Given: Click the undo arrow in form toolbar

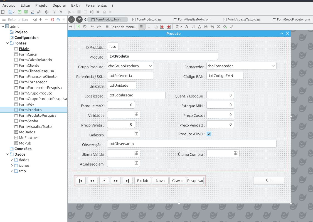Looking at the screenshot, I should click(x=93, y=27).
